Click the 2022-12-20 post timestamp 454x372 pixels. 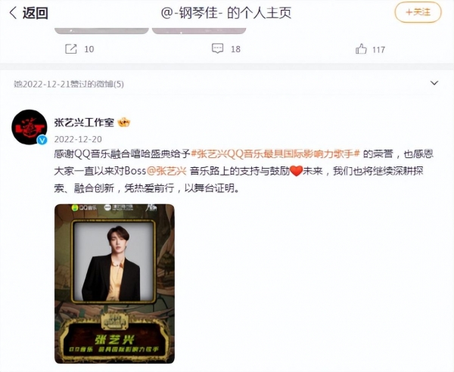point(78,139)
